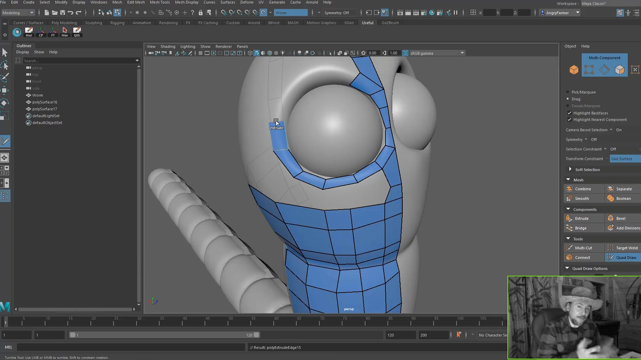Click the Hist shelf button
641x360 pixels.
pos(29,32)
